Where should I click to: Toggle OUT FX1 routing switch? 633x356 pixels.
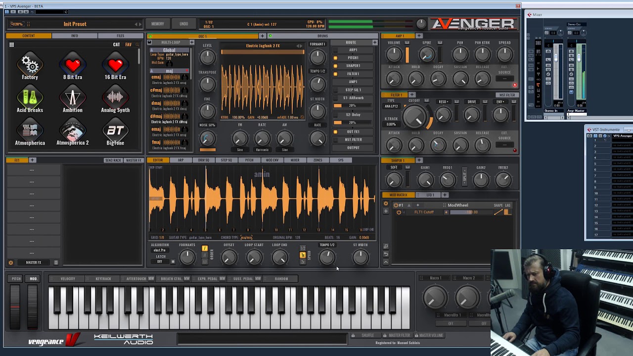click(335, 132)
